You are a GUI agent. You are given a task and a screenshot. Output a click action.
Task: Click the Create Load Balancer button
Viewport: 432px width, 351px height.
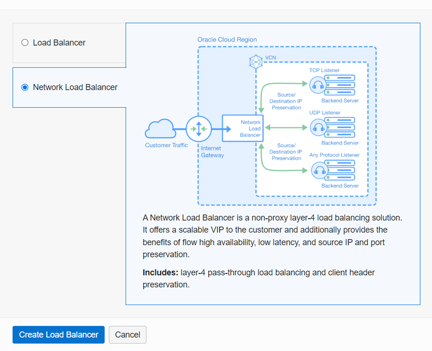pos(58,334)
